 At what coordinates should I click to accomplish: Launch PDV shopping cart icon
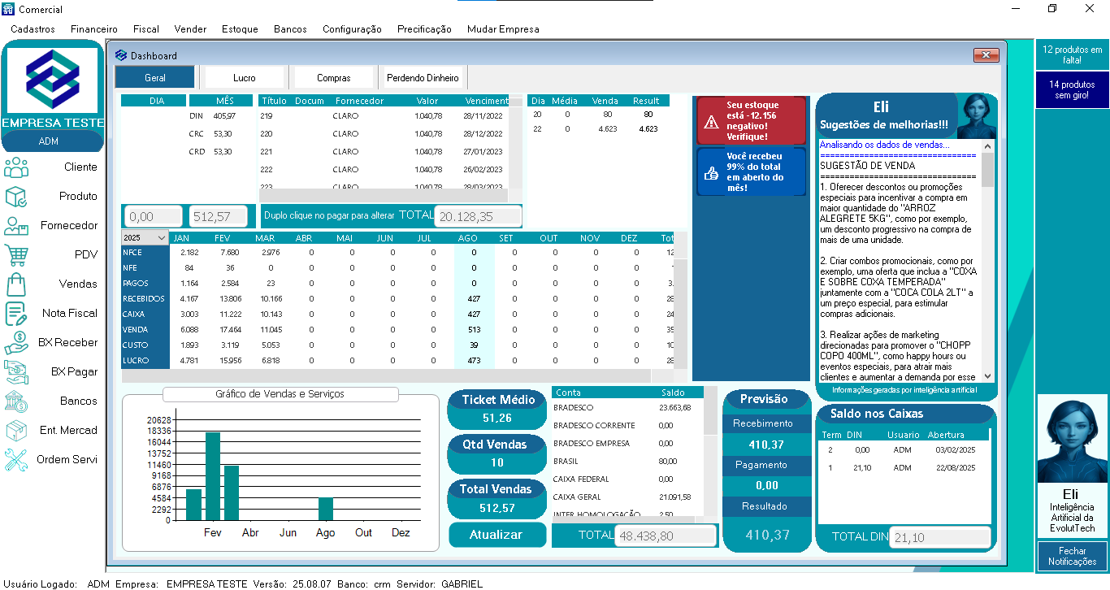pyautogui.click(x=17, y=255)
